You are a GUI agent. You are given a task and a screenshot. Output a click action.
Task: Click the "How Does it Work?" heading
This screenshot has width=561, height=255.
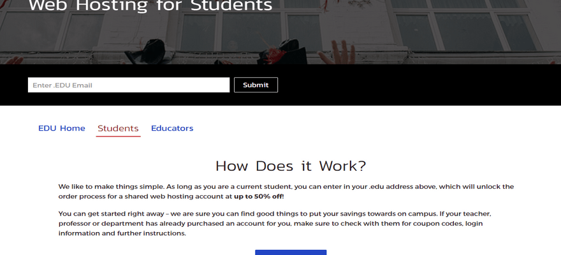[x=291, y=166]
